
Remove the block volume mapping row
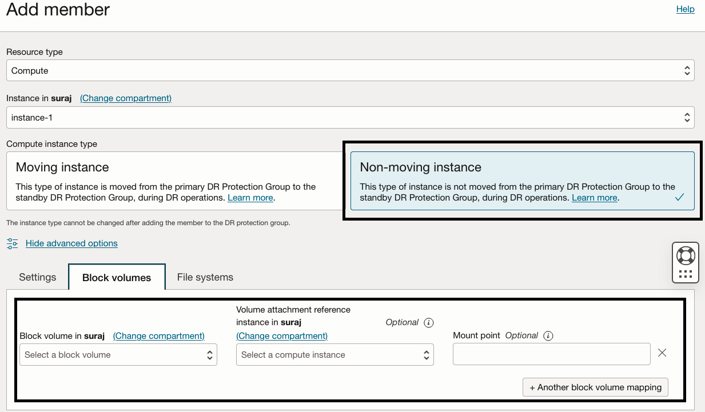click(x=662, y=353)
